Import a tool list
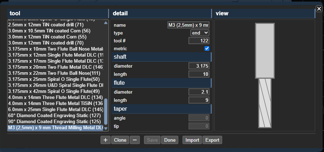The width and height of the screenshot is (324, 152). pos(192,140)
